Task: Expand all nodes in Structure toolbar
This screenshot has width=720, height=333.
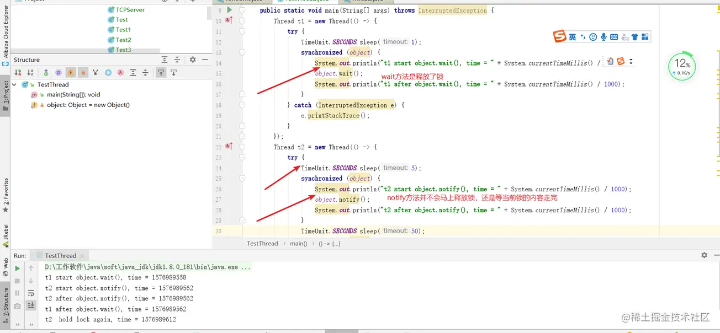Action: click(133, 72)
